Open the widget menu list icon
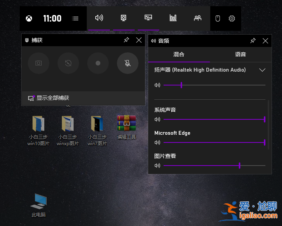The image size is (282, 226). [75, 18]
